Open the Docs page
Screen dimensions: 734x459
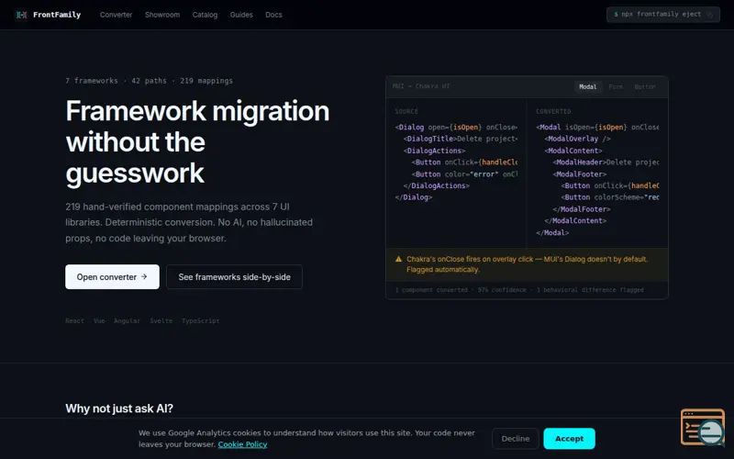click(x=273, y=15)
